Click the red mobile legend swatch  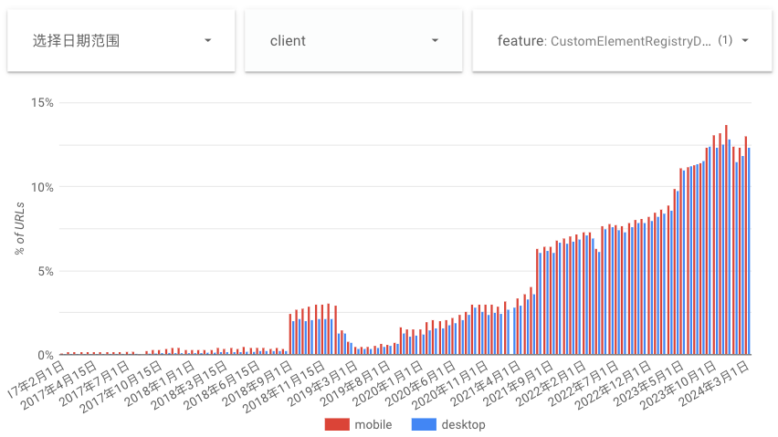pos(337,424)
